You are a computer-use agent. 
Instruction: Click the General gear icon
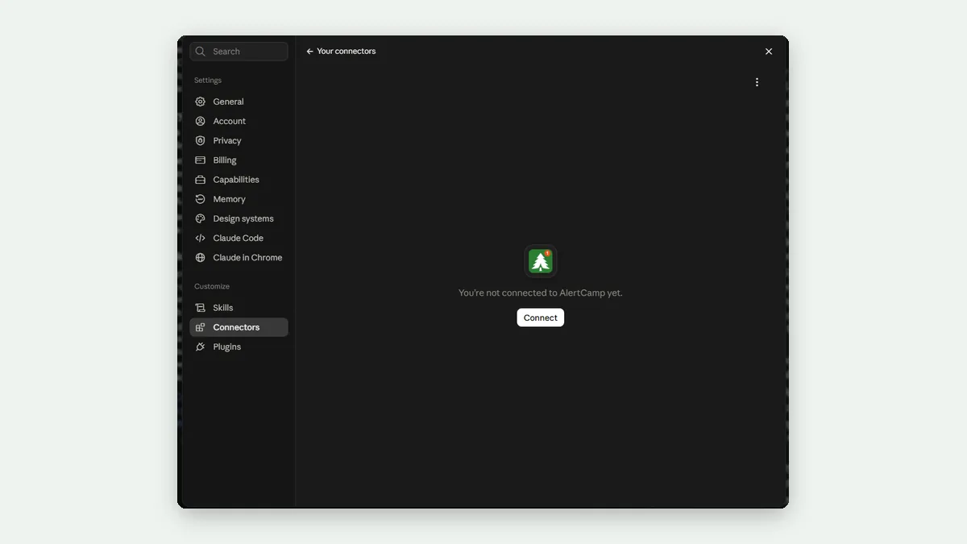click(x=201, y=102)
